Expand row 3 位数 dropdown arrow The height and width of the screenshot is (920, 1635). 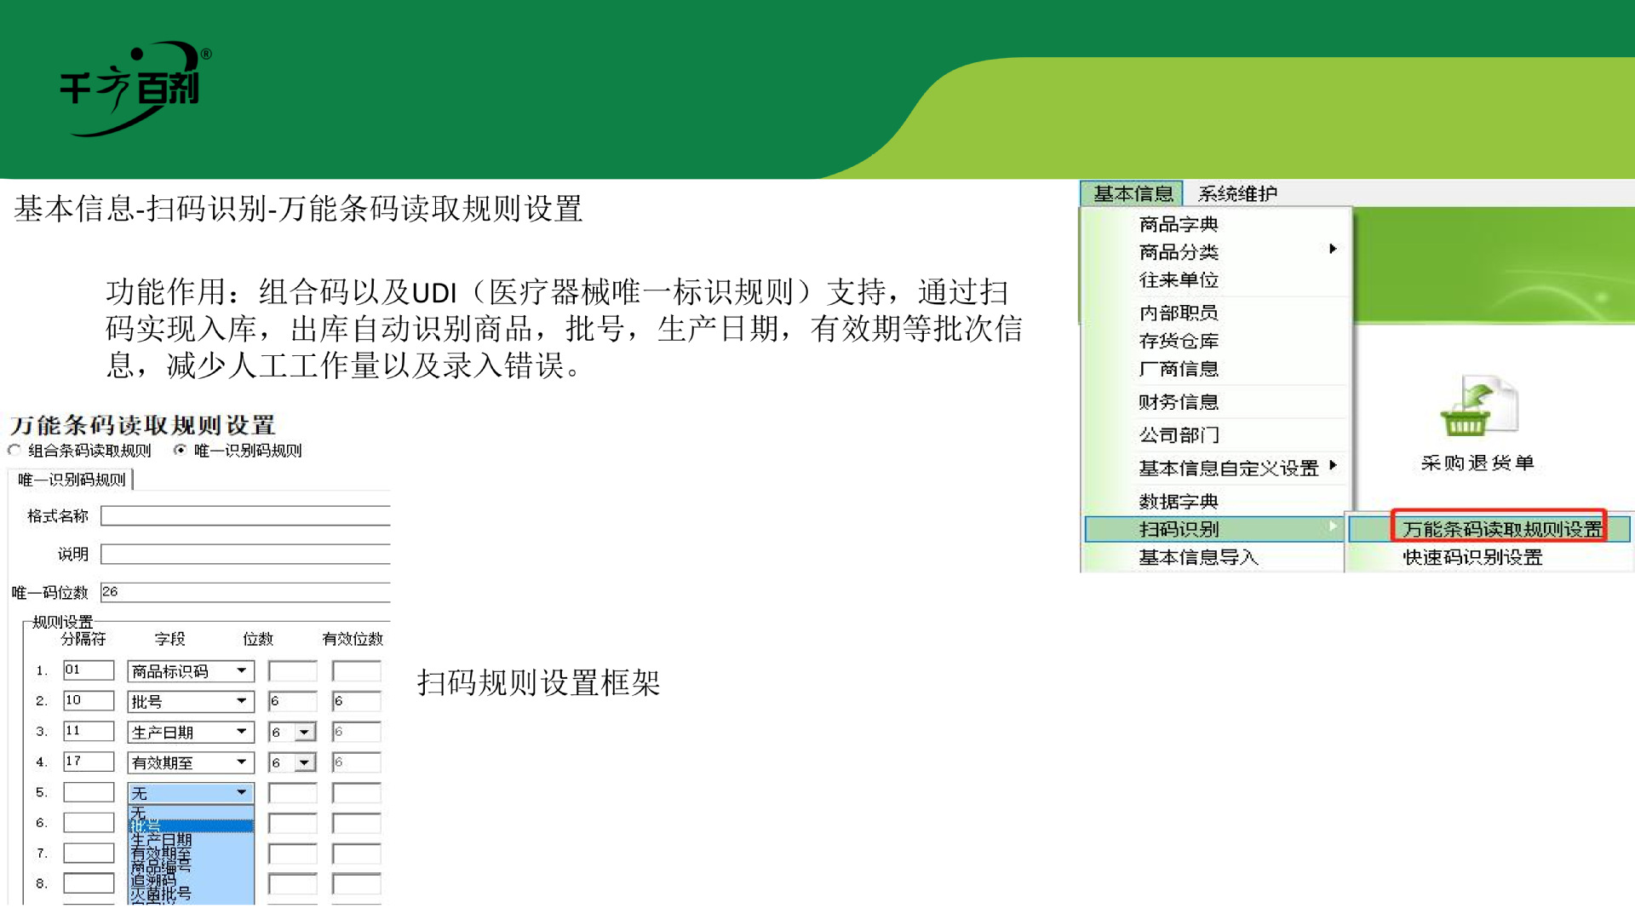tap(304, 733)
